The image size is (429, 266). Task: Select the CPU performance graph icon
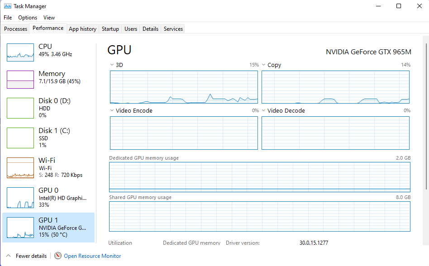coord(20,52)
